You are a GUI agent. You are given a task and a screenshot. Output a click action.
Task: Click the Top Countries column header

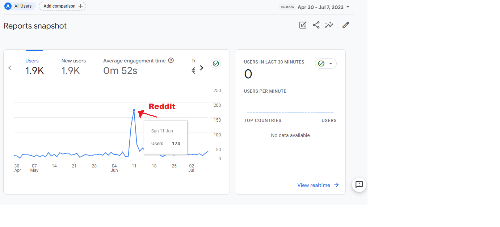point(262,121)
